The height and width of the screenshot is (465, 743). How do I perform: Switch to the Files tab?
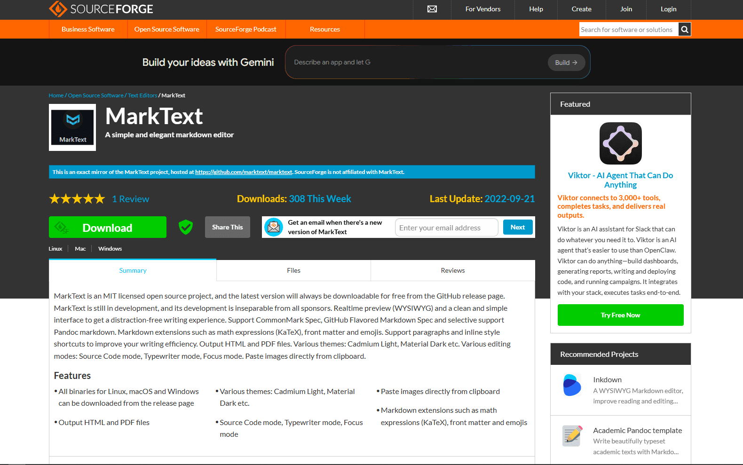click(x=293, y=270)
